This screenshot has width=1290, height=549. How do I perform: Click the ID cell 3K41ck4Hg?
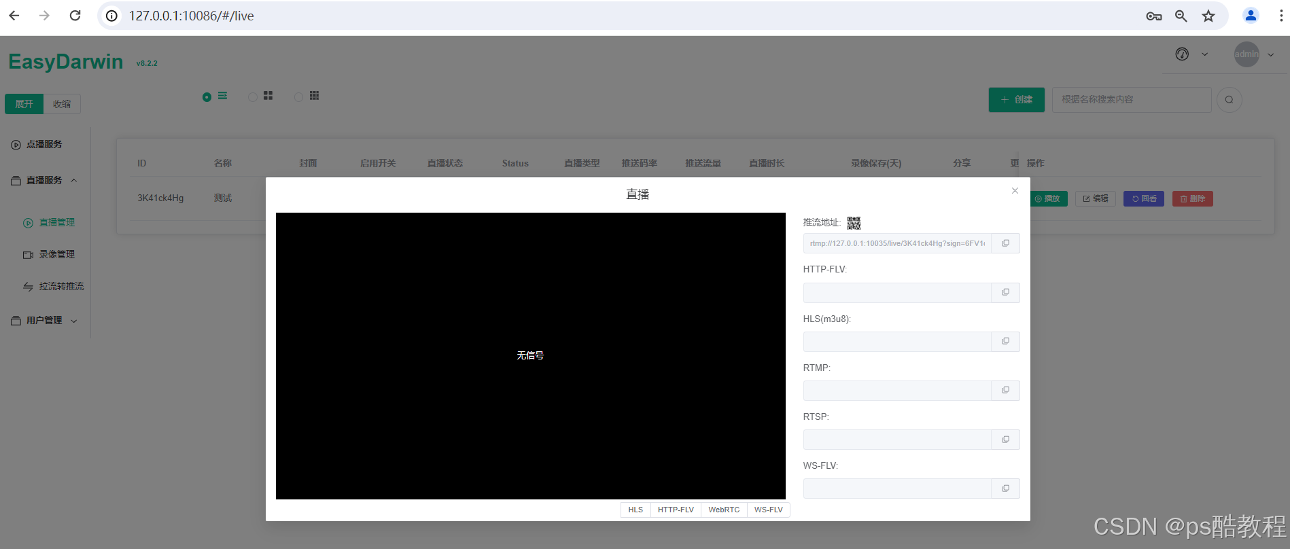point(160,198)
